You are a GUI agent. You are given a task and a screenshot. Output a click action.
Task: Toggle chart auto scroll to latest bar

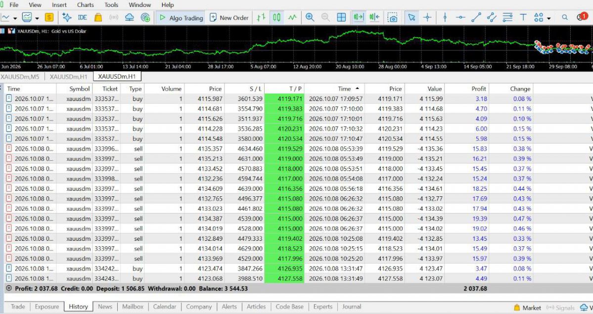358,17
